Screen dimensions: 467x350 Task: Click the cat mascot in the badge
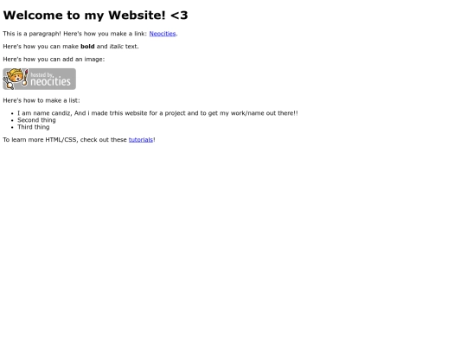(16, 79)
